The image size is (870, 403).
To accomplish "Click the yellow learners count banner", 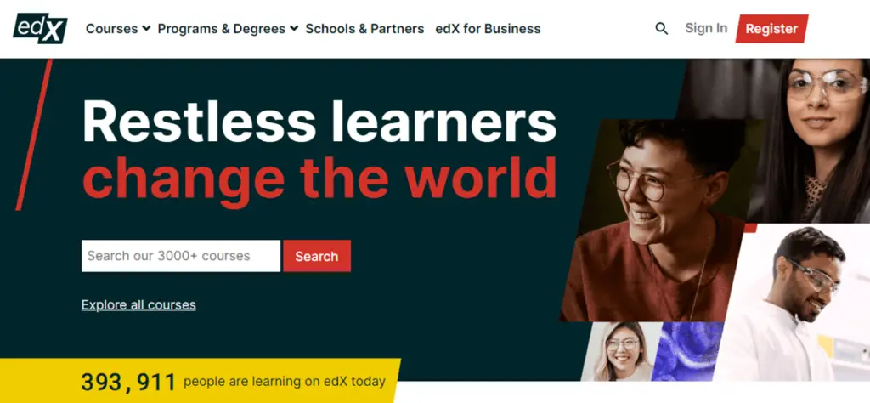I will pos(200,381).
